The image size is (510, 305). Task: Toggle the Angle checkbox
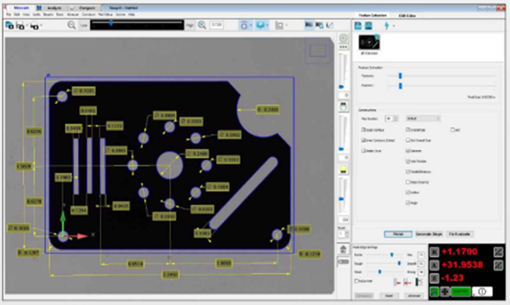pyautogui.click(x=407, y=202)
